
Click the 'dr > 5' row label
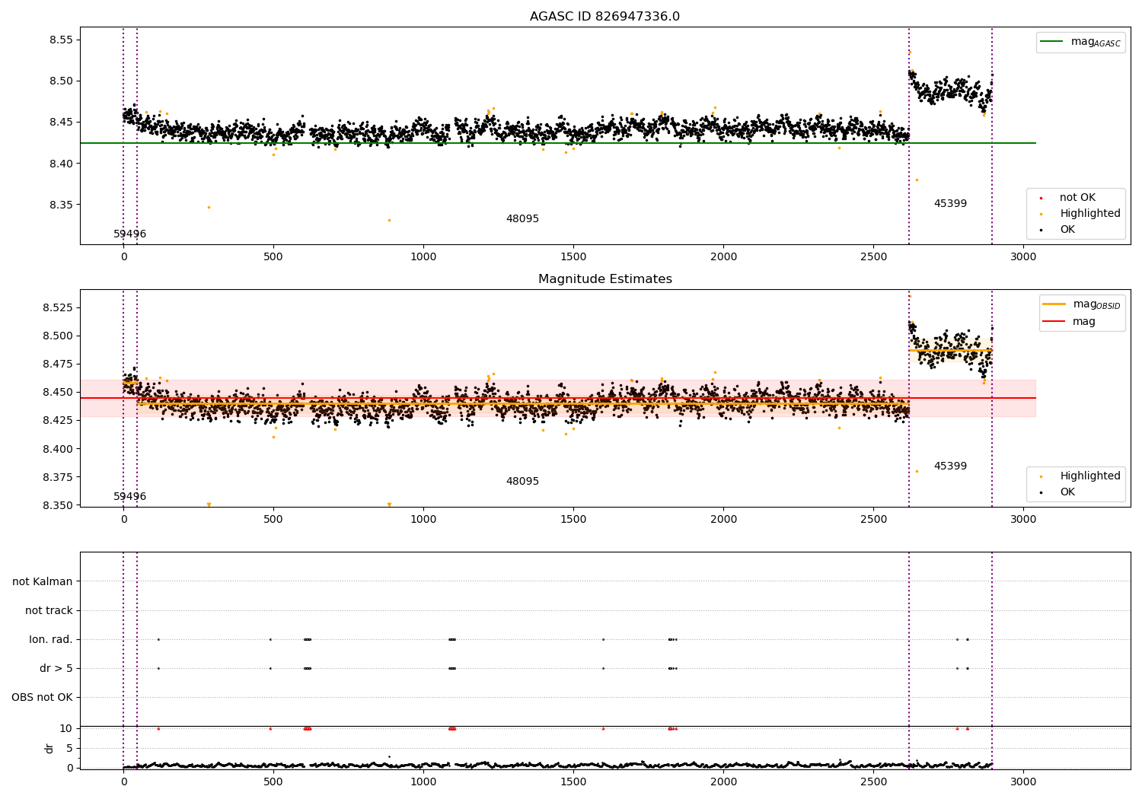[56, 668]
